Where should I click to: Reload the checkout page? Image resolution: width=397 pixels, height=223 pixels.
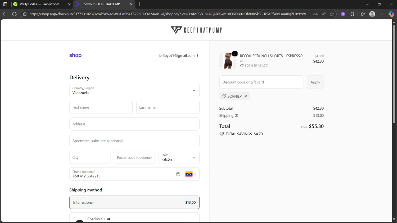pos(15,14)
